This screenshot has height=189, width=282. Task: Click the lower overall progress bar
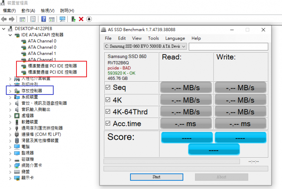pos(186,169)
